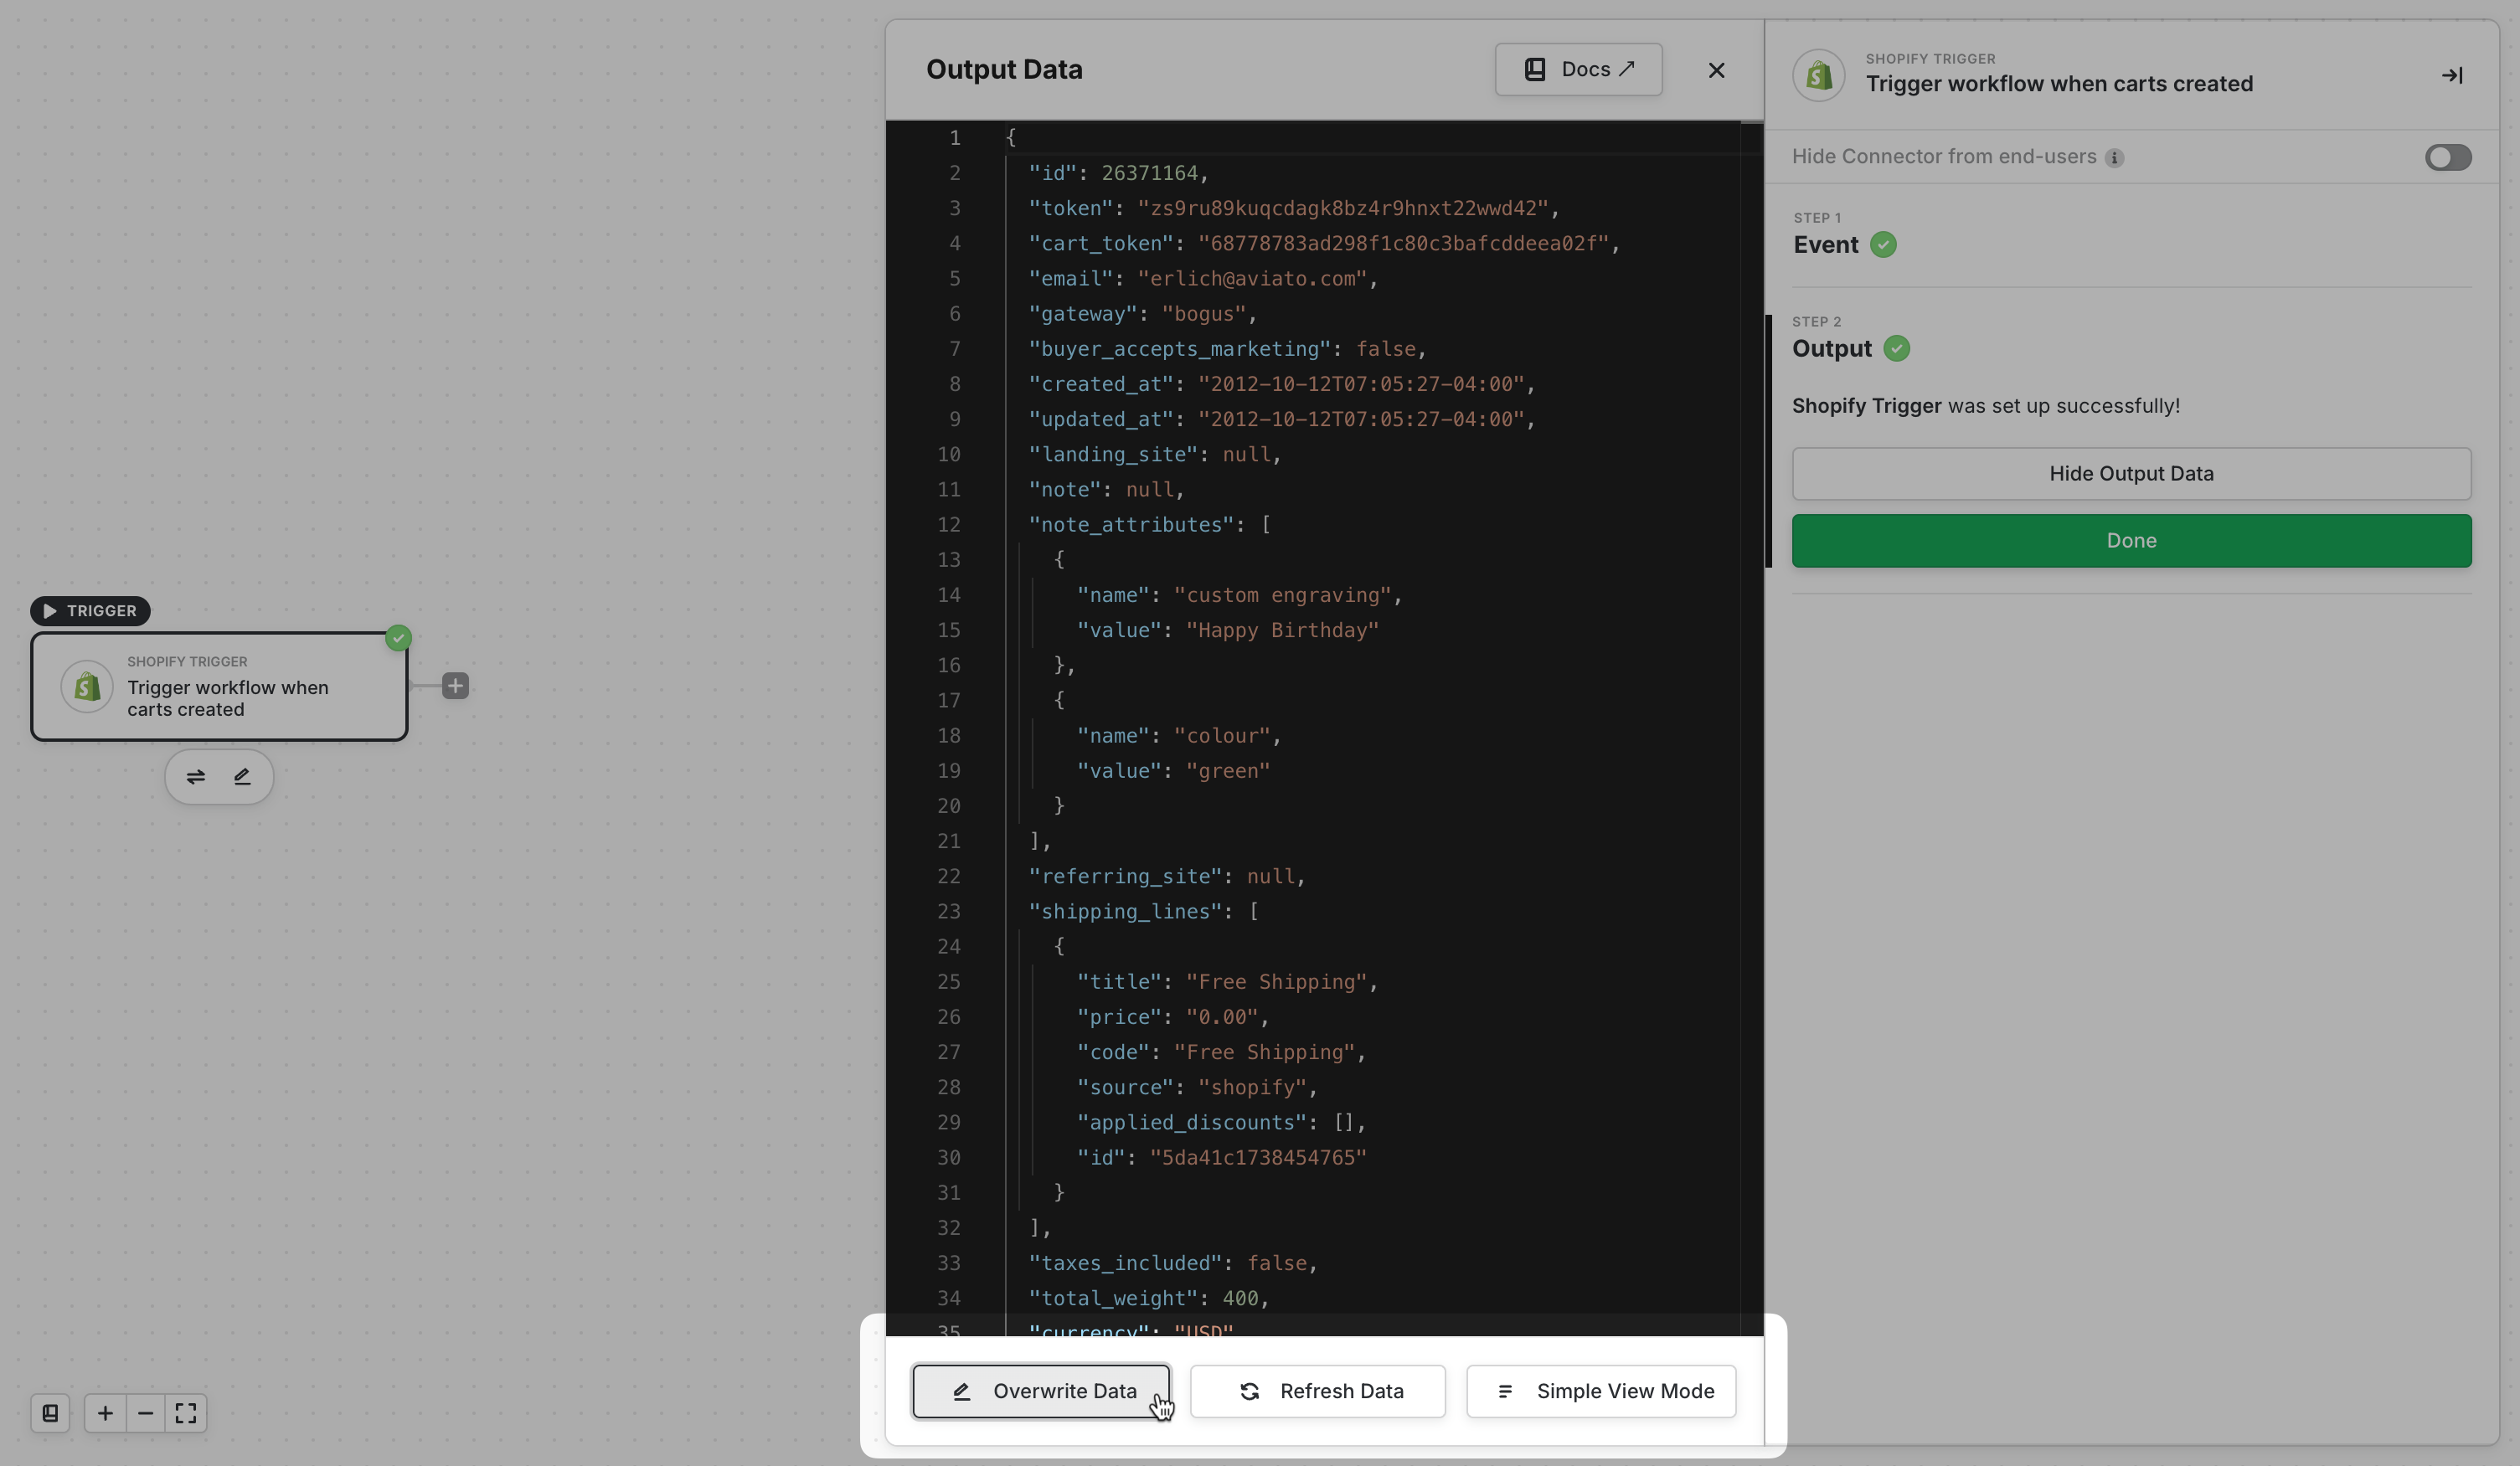
Task: Click the swap connector icon under the trigger
Action: pos(196,777)
